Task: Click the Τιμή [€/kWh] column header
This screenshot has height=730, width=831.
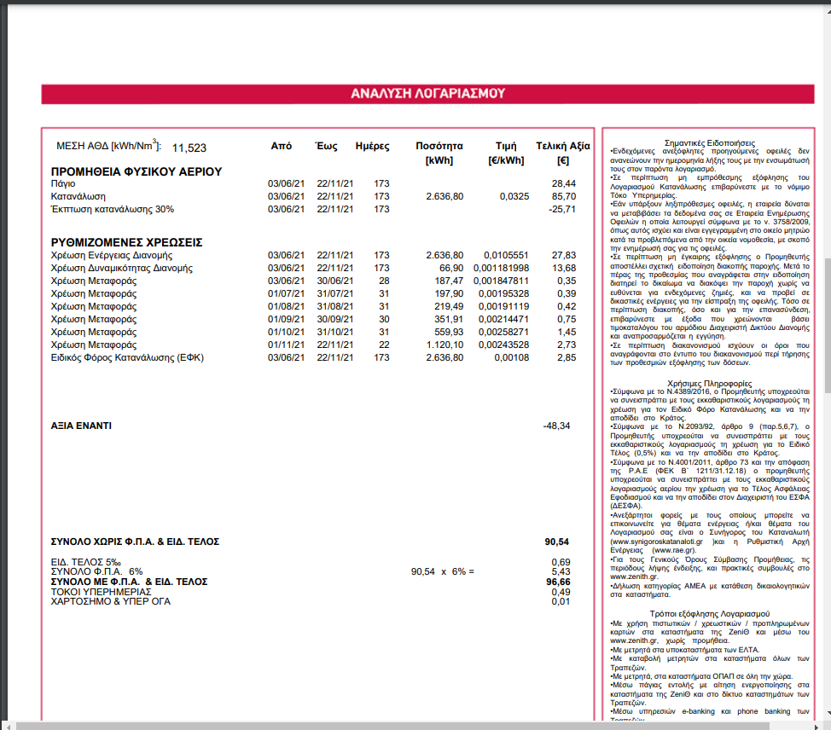Action: pyautogui.click(x=506, y=154)
